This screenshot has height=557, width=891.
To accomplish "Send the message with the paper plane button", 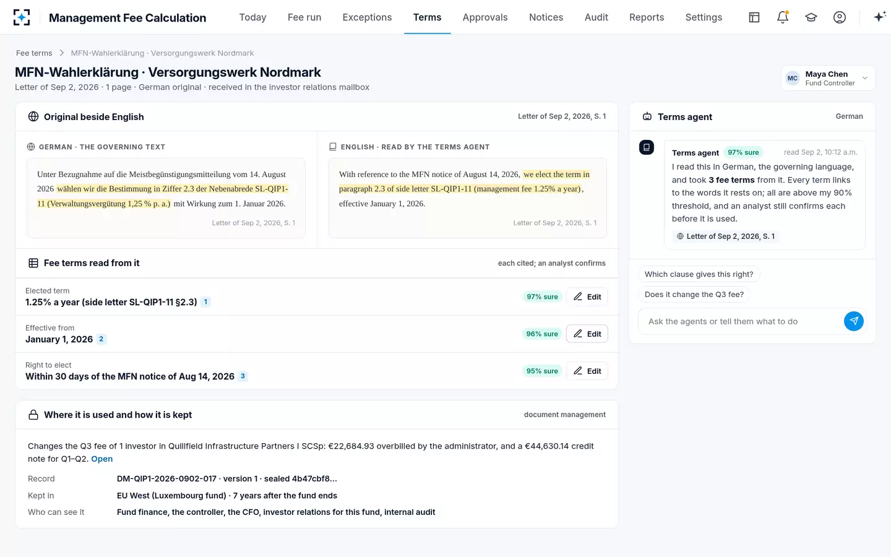I will coord(854,321).
